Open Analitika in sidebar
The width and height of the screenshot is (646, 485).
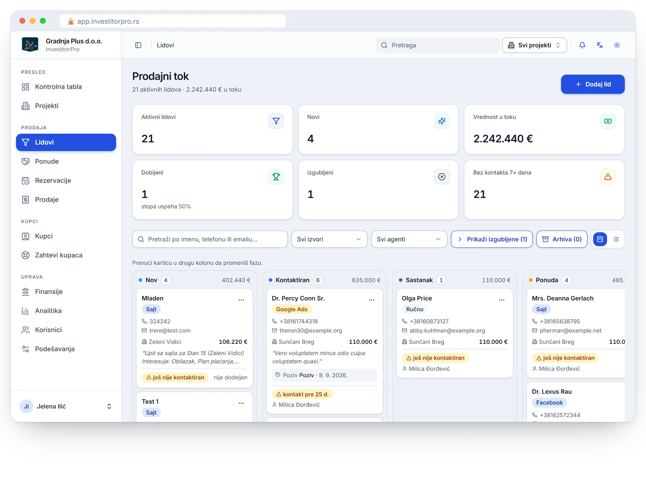(x=66, y=311)
